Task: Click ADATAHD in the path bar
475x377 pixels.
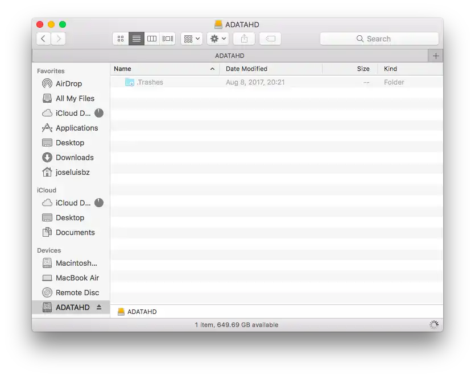Action: pyautogui.click(x=137, y=312)
